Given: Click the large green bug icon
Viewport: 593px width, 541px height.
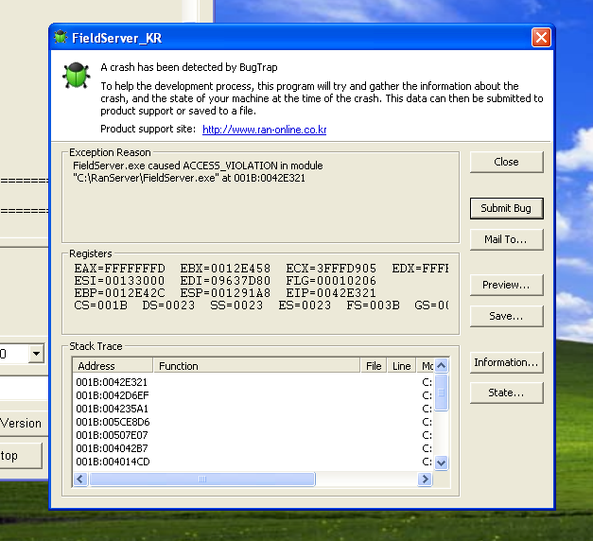Looking at the screenshot, I should pyautogui.click(x=77, y=76).
